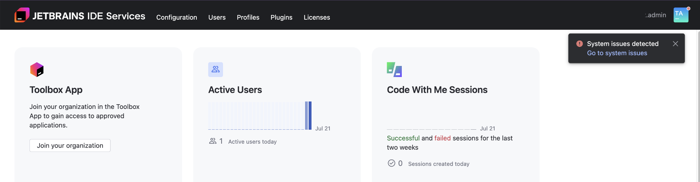Click the users icon beside active users count
The image size is (700, 182).
213,141
